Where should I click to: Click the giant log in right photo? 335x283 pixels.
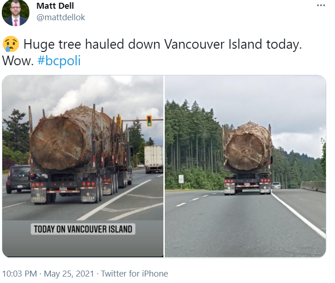[x=248, y=147]
